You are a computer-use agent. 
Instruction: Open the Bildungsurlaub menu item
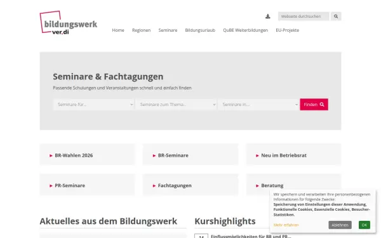(x=200, y=30)
